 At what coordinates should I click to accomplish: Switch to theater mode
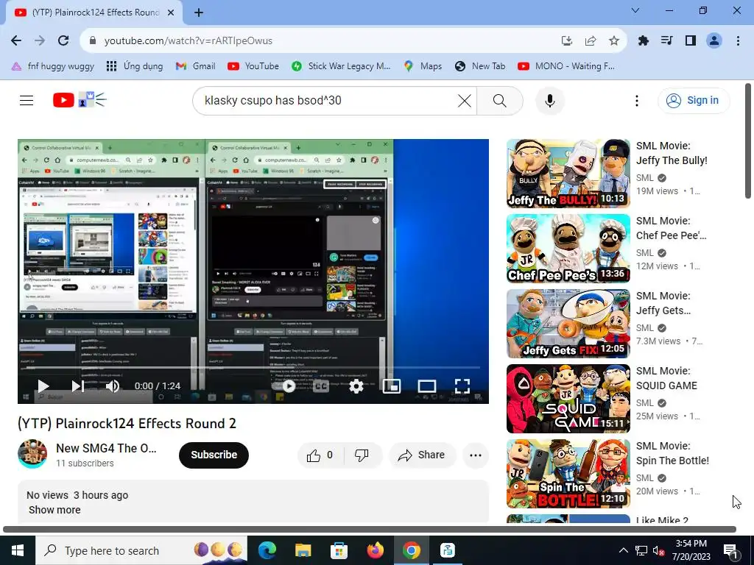click(427, 385)
